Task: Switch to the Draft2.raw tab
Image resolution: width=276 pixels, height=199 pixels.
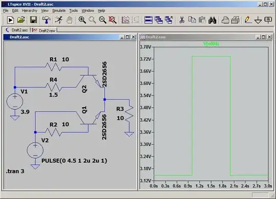Action: [x=43, y=30]
